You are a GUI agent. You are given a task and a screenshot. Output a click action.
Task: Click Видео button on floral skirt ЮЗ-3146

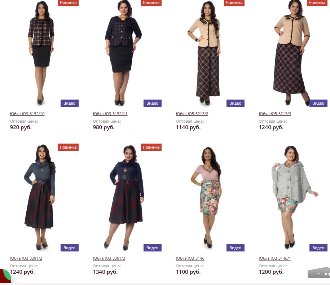point(235,248)
